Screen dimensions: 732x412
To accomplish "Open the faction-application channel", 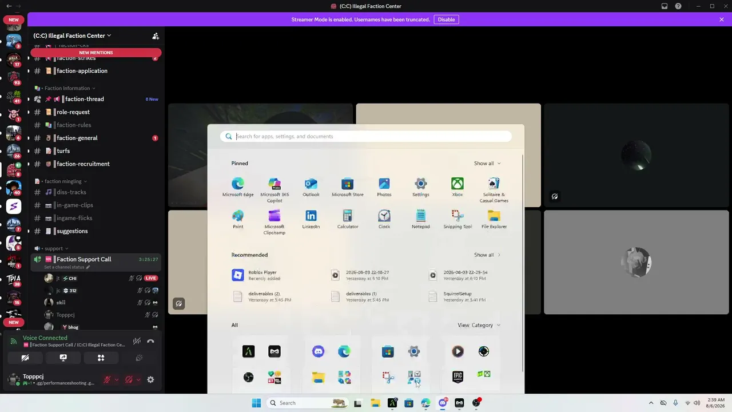I will pyautogui.click(x=95, y=71).
